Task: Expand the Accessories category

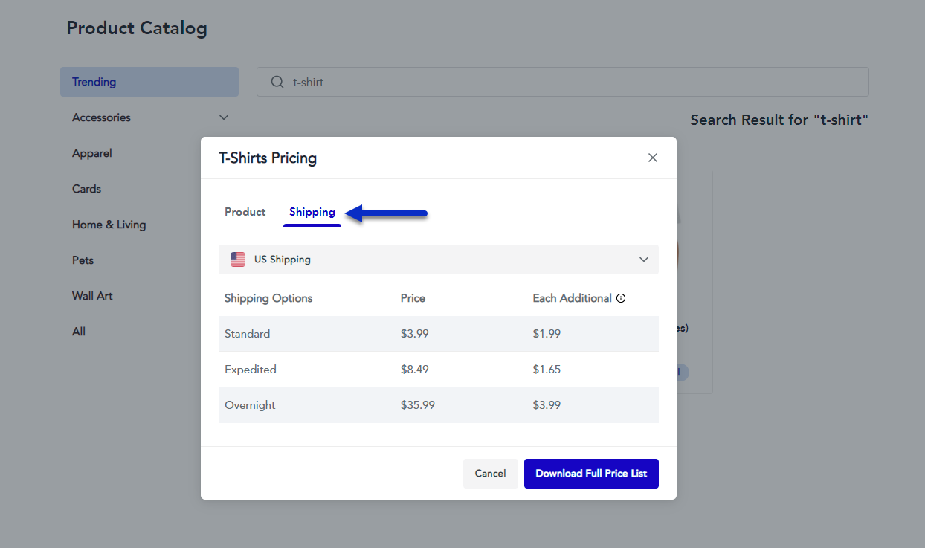Action: pos(223,117)
